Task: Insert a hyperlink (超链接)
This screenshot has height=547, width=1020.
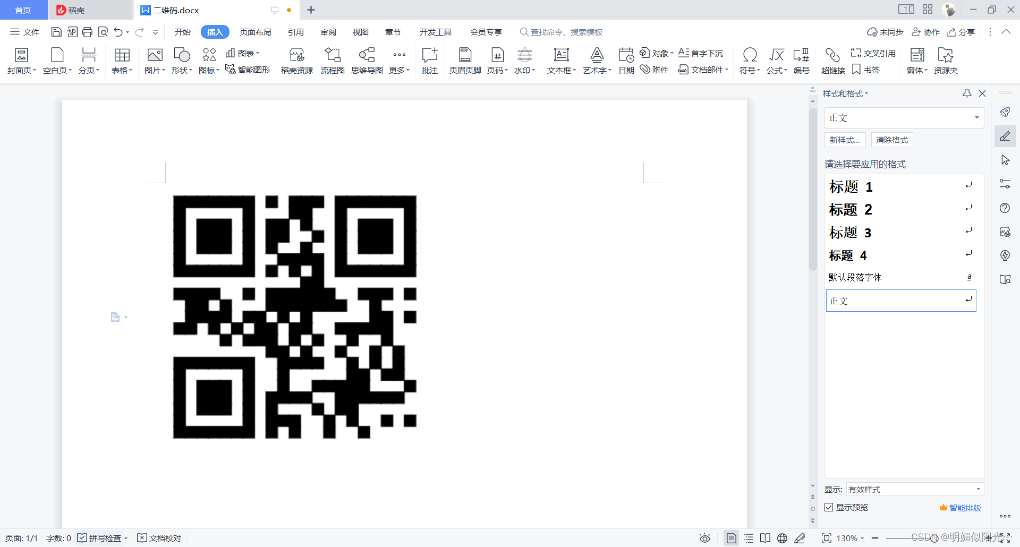Action: click(x=832, y=61)
